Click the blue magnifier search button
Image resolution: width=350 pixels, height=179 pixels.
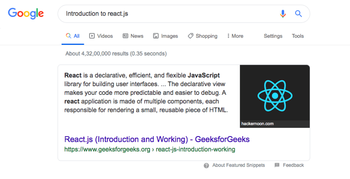click(298, 14)
